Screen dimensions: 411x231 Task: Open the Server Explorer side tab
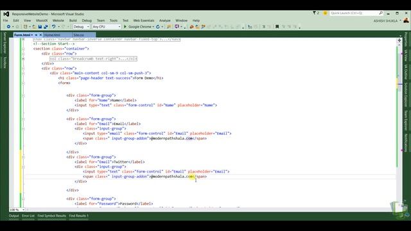4,43
